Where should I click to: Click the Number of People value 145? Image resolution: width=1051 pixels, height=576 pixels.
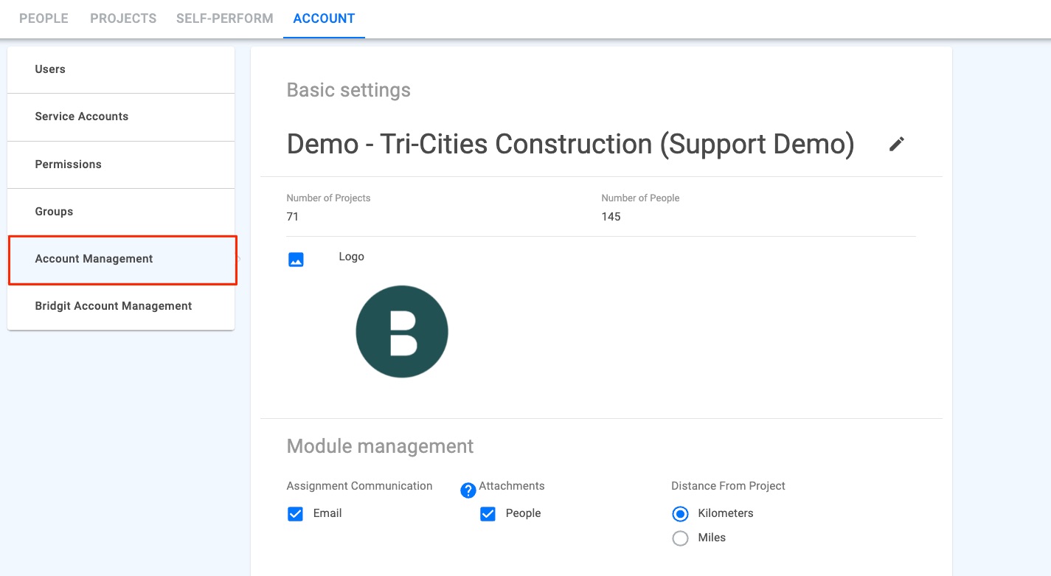[611, 217]
